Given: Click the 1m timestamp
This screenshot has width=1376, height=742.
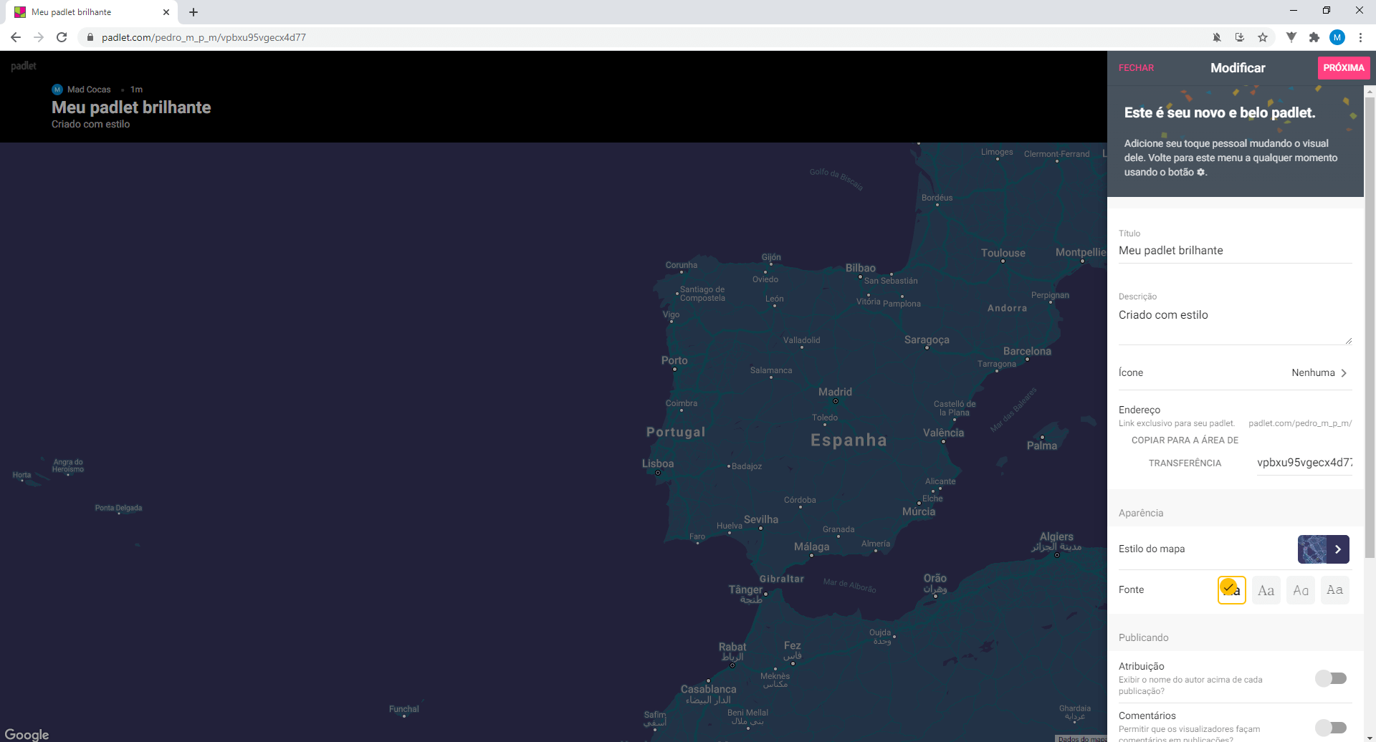Looking at the screenshot, I should click(x=136, y=90).
